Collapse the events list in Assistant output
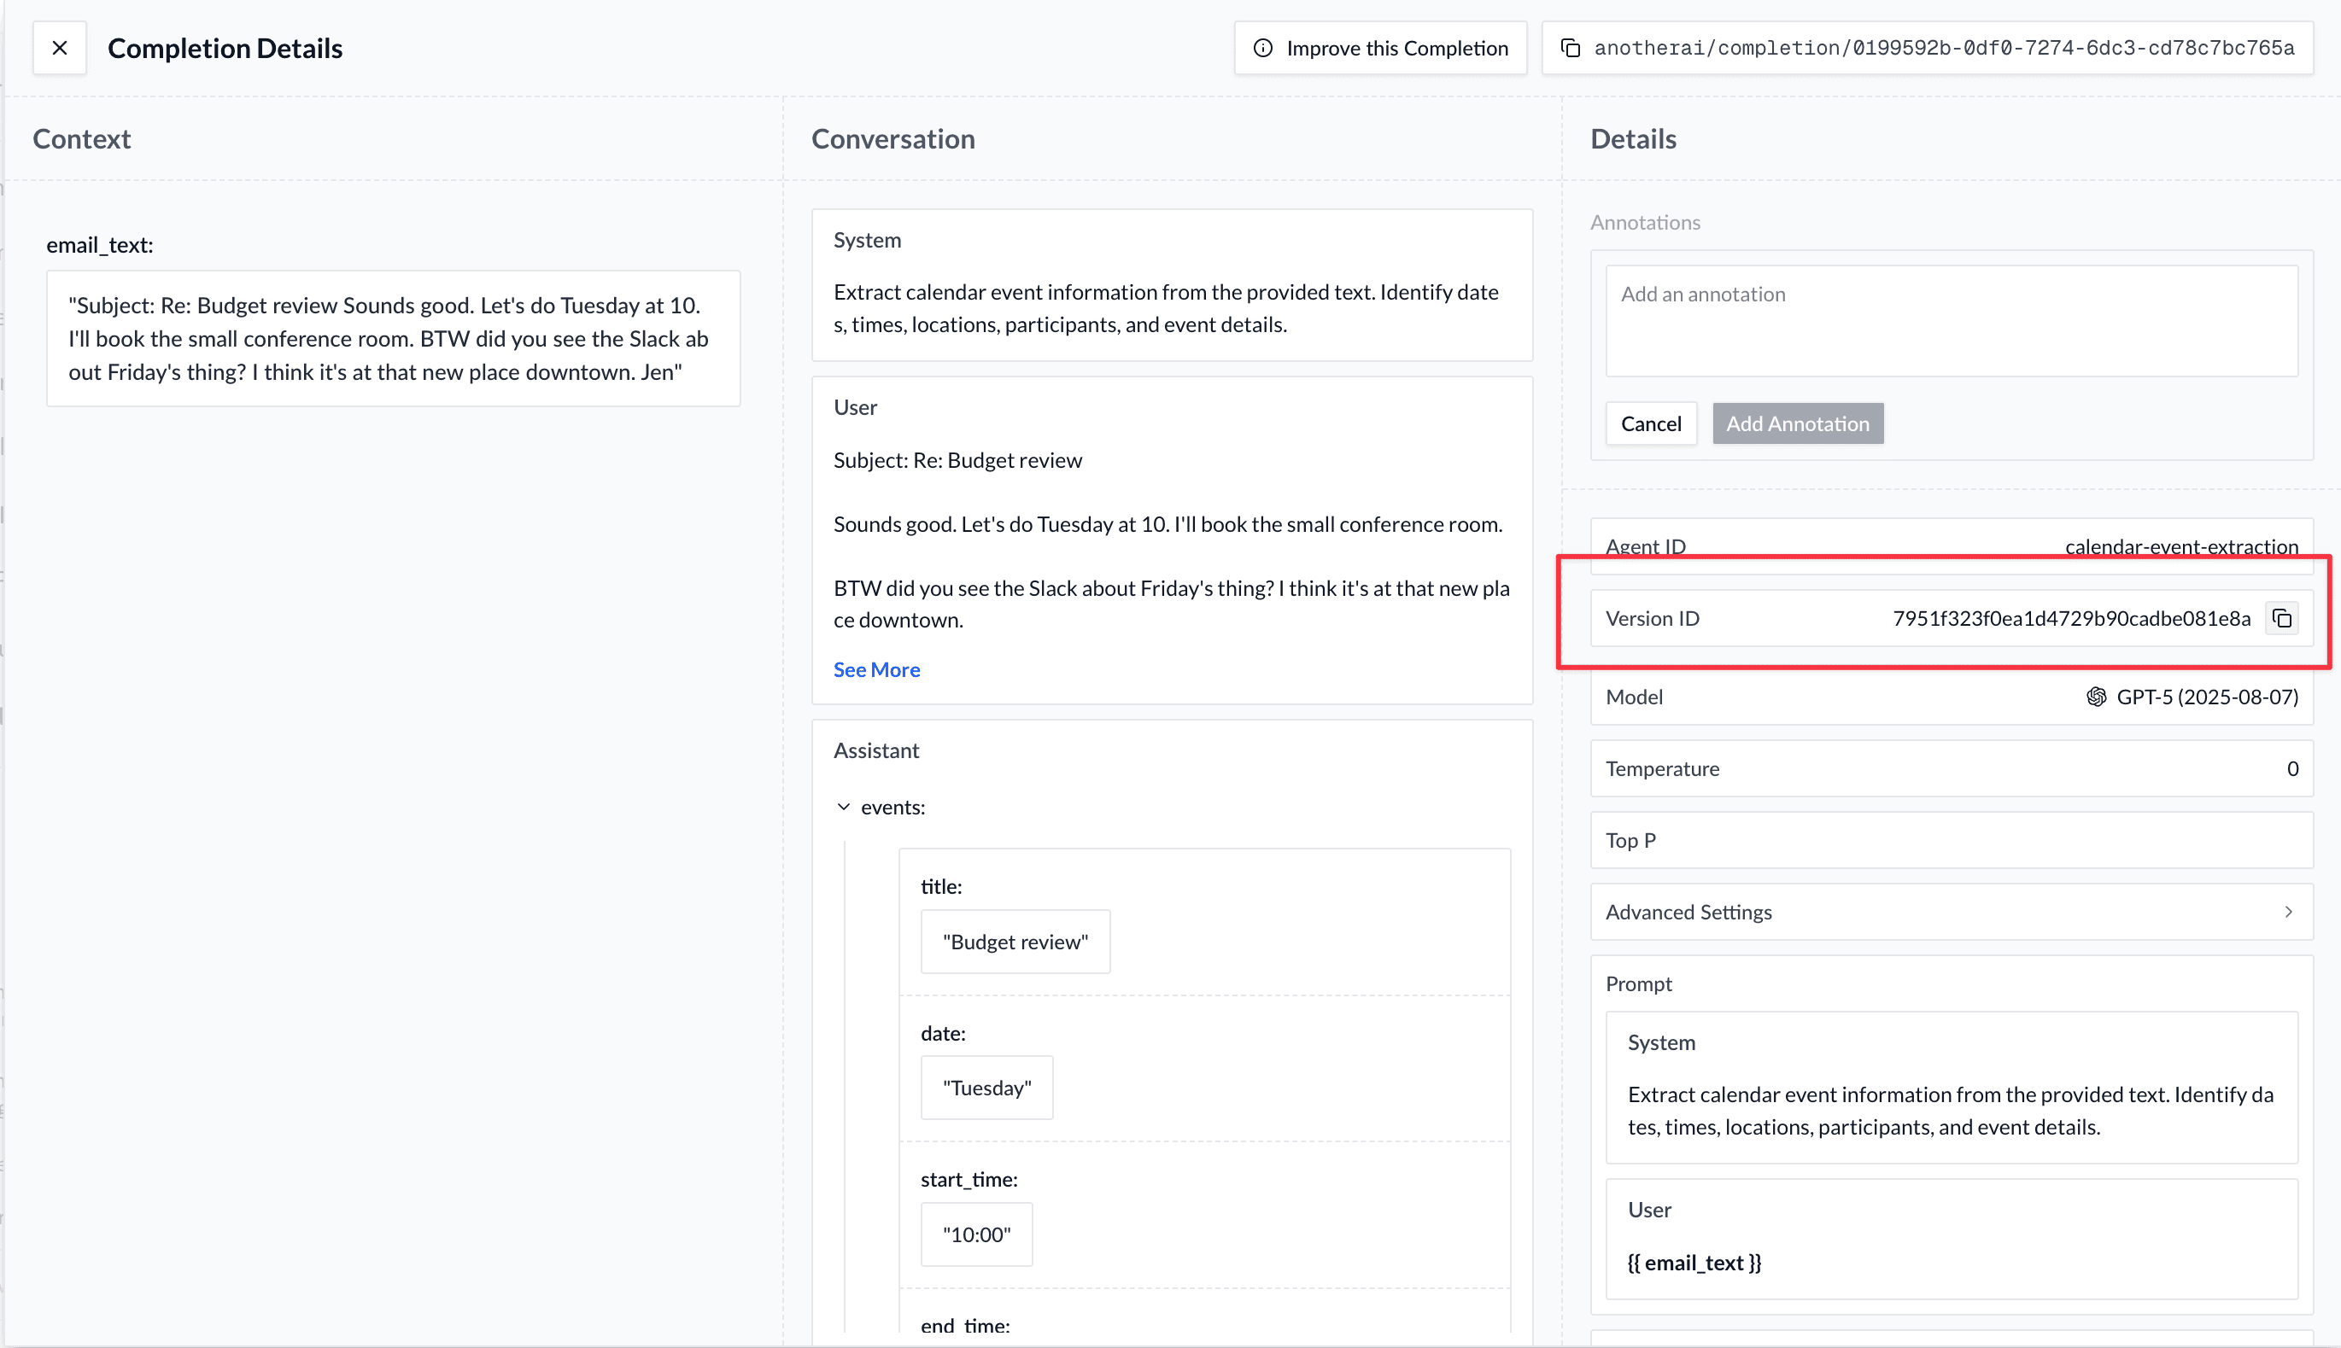 (x=844, y=807)
